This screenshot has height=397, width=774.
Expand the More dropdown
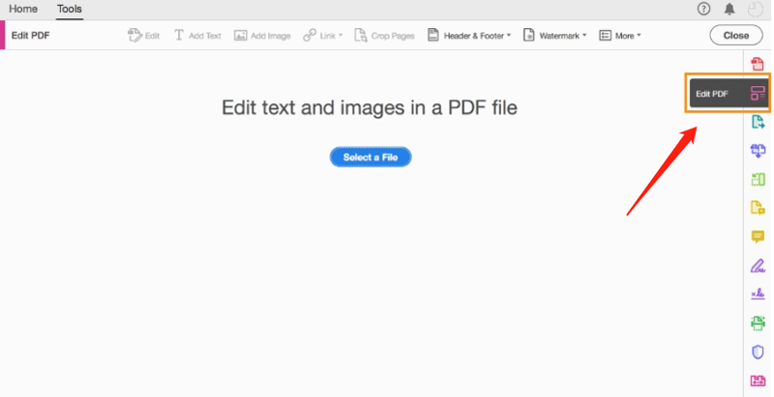click(620, 36)
